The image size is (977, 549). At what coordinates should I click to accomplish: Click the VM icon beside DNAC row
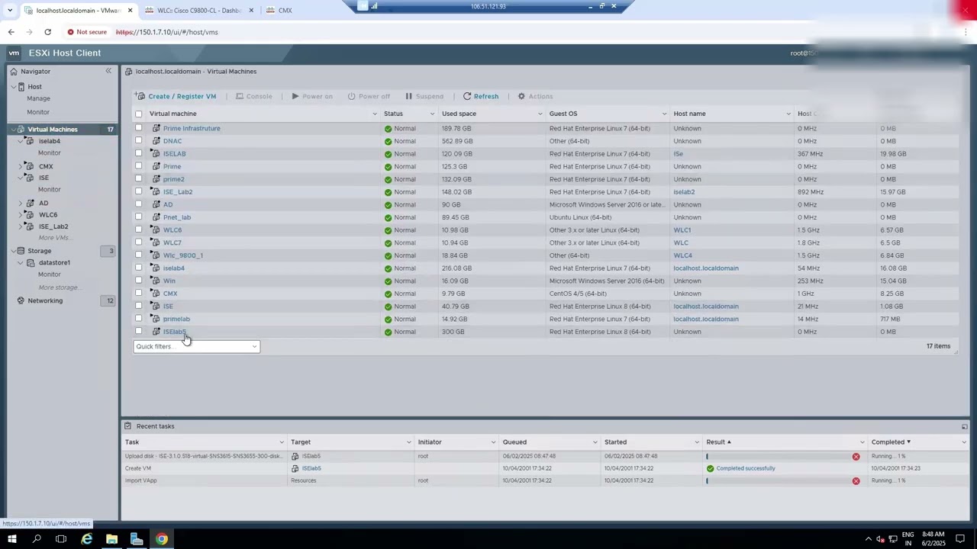(x=156, y=141)
